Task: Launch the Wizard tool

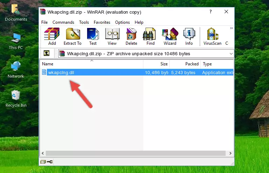Action: pos(170,36)
